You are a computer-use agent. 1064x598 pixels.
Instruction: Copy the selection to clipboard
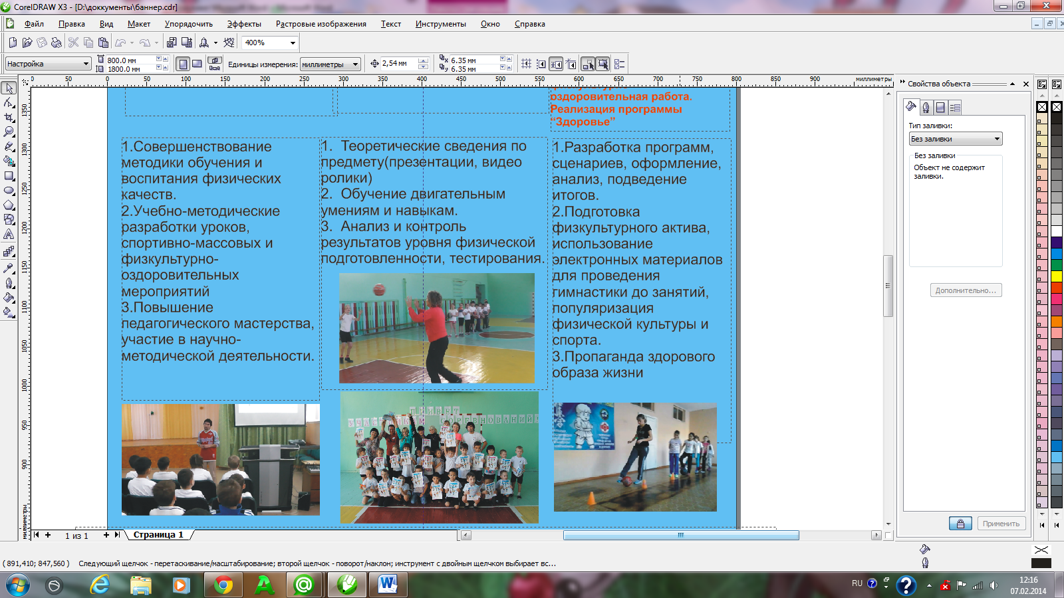[88, 43]
